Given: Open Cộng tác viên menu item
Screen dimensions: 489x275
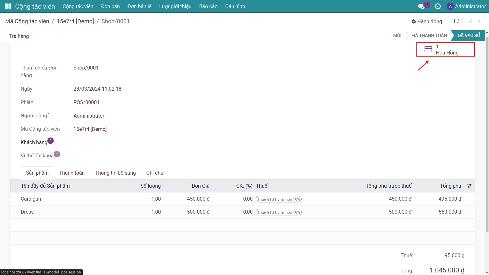Looking at the screenshot, I should (78, 6).
